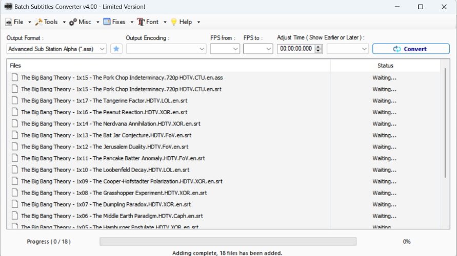Viewport: 457px width, 256px height.
Task: Click the Status column header
Action: click(x=385, y=66)
